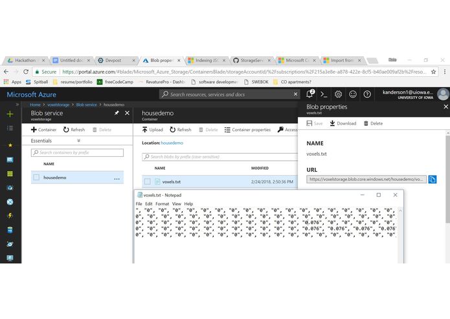The width and height of the screenshot is (450, 319).
Task: Expand the left sidebar with double chevron
Action: point(17,105)
